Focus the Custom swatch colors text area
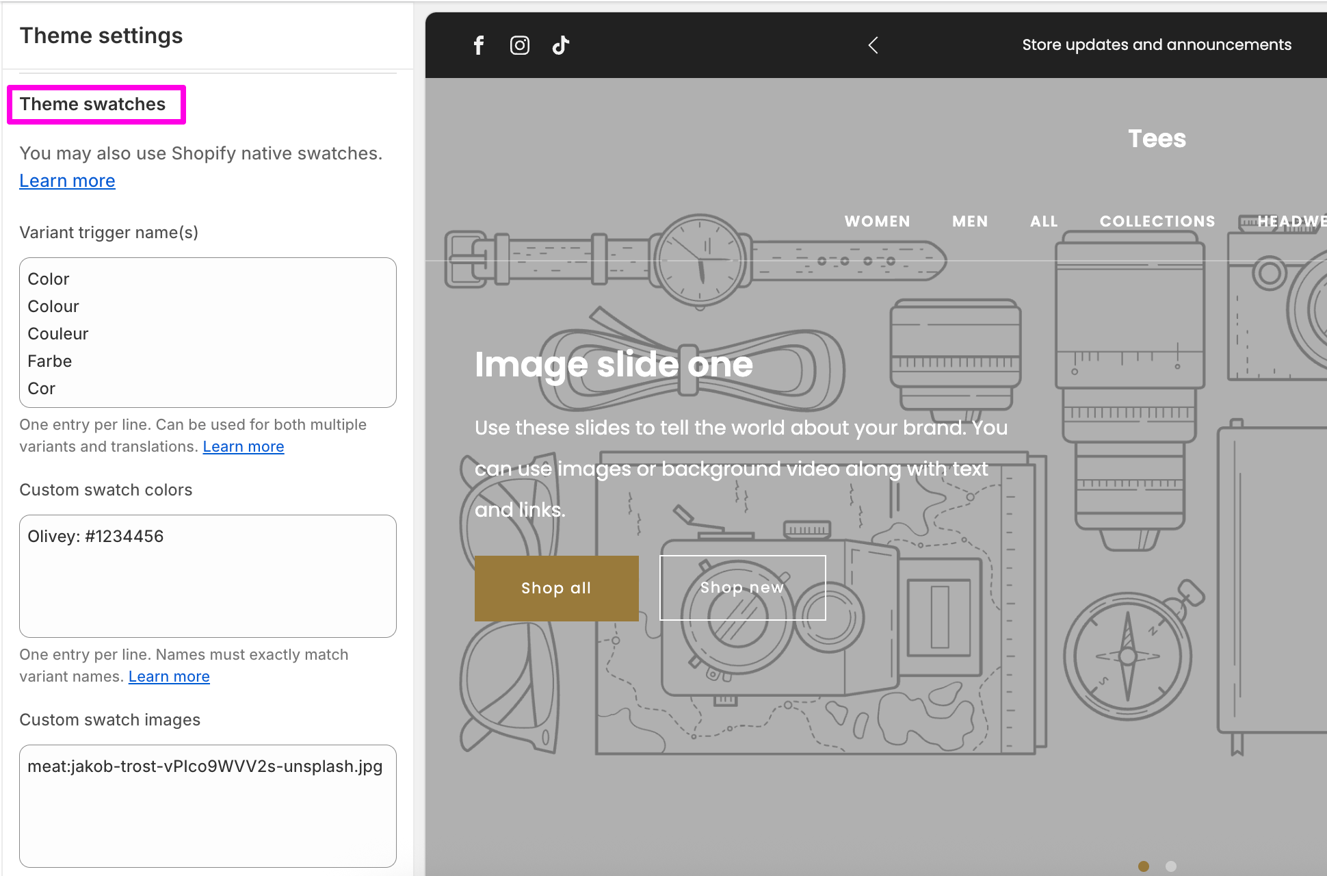The image size is (1327, 876). 208,576
